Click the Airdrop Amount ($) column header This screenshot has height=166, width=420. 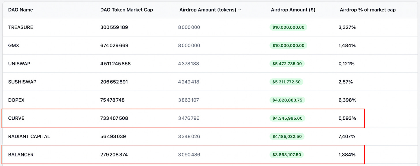click(293, 10)
